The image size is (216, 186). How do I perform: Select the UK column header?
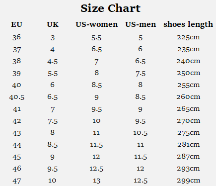pos(53,24)
